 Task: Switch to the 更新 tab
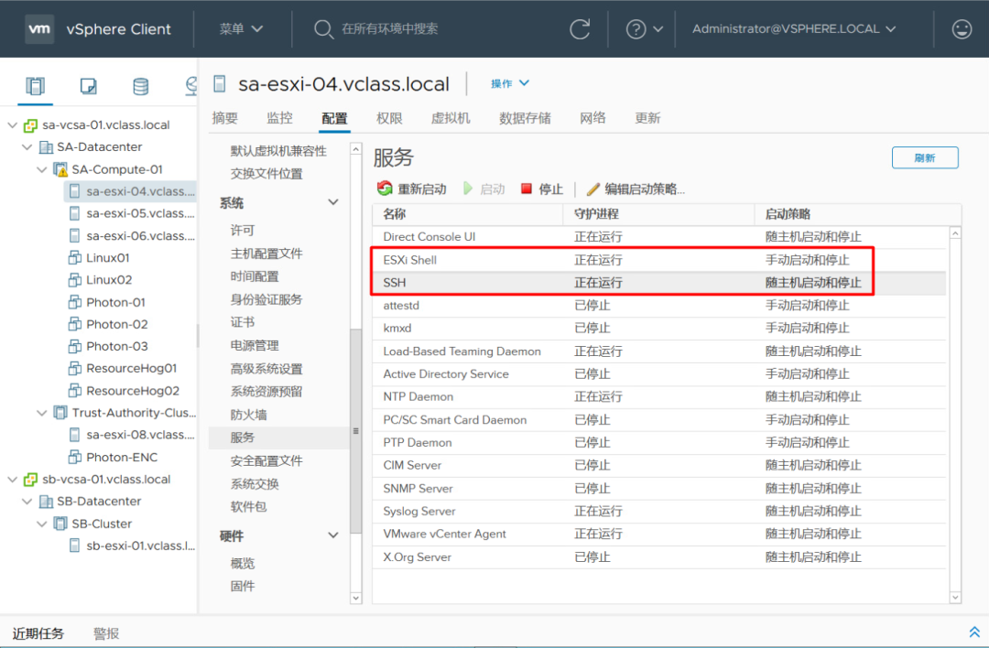(647, 118)
